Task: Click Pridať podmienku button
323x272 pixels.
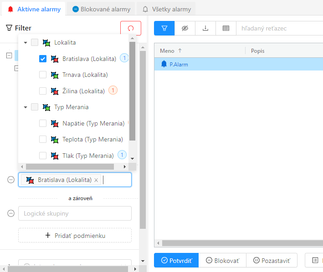Action: tap(75, 235)
